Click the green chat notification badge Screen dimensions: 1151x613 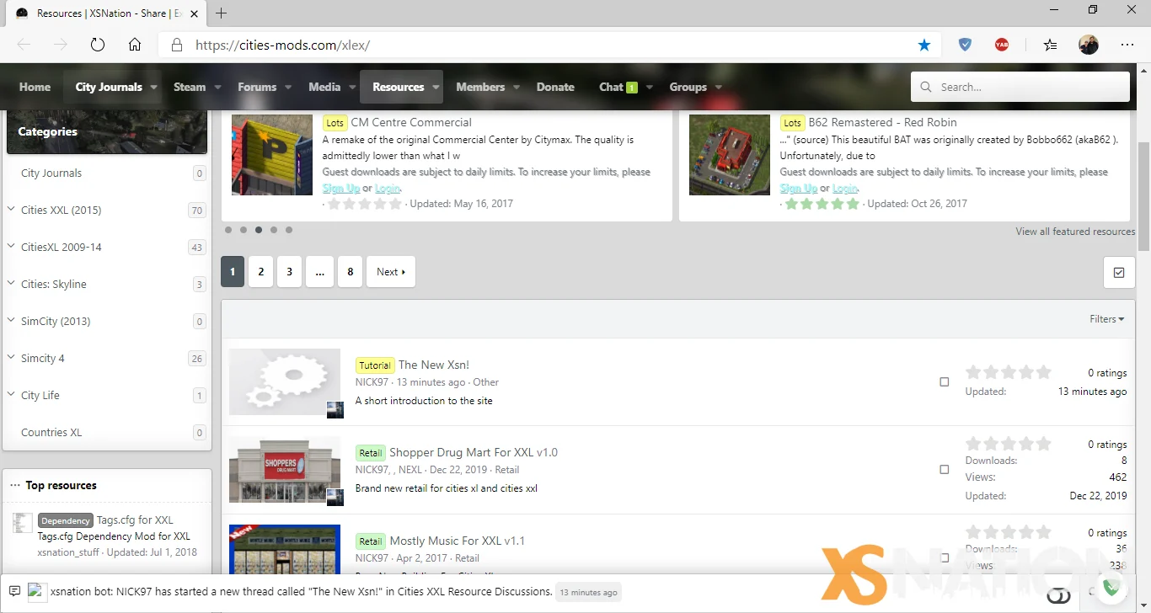point(632,88)
